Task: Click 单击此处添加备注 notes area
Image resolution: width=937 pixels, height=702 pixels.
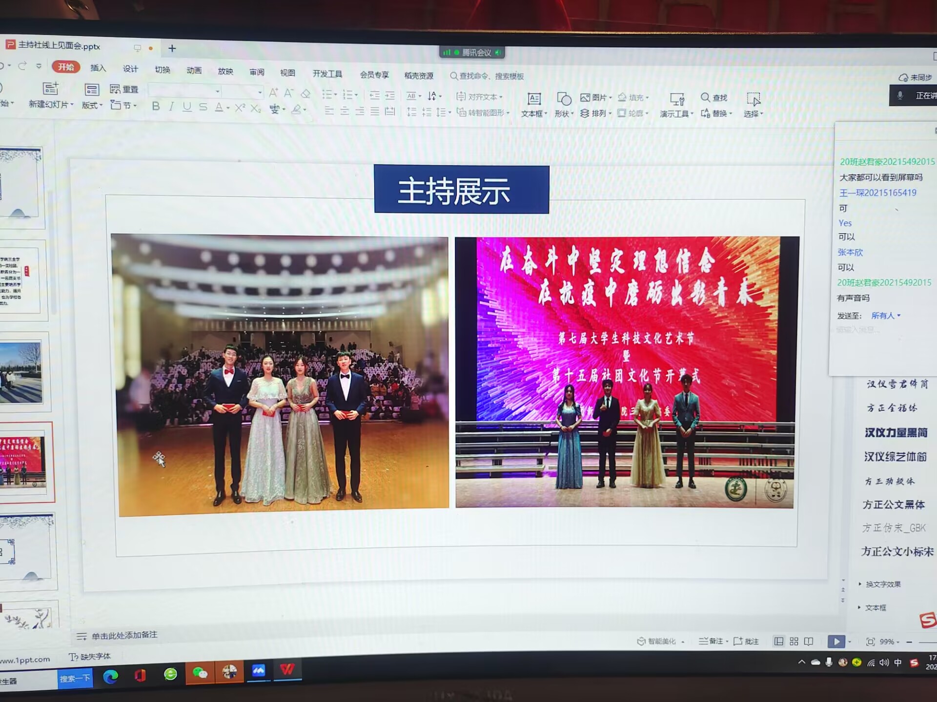Action: click(124, 635)
